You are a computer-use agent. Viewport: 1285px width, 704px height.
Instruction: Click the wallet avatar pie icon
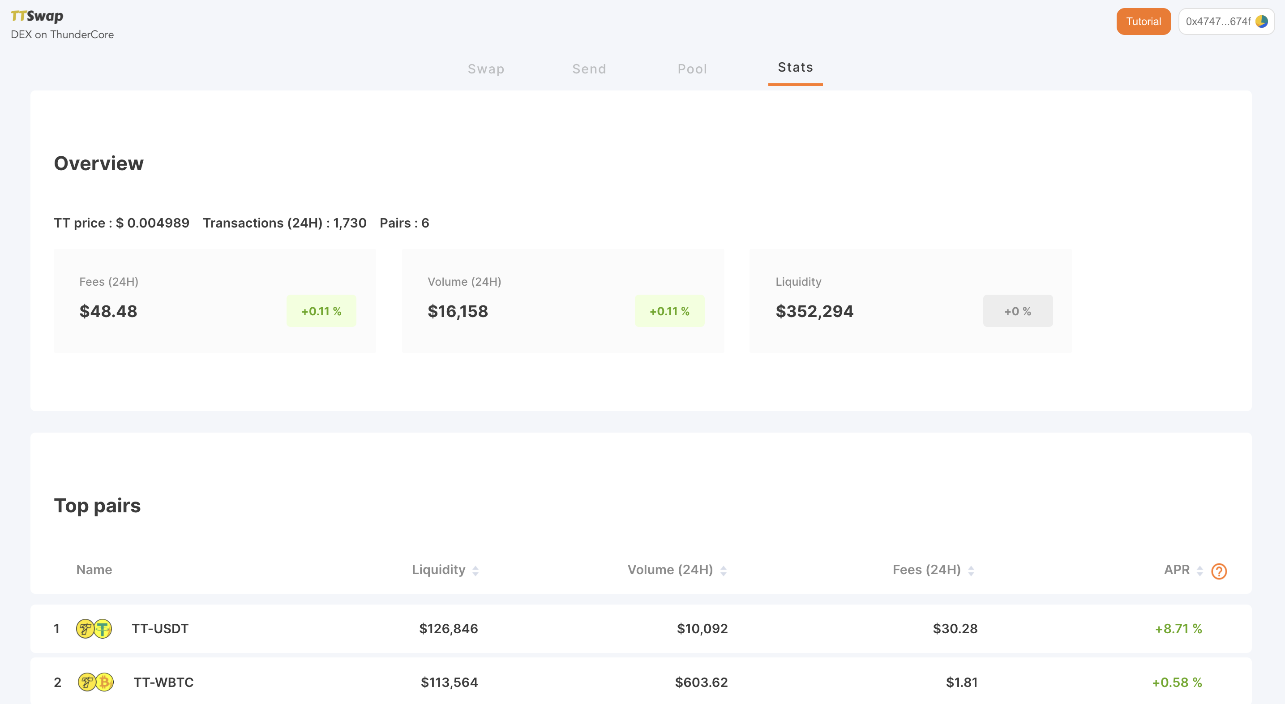tap(1262, 21)
